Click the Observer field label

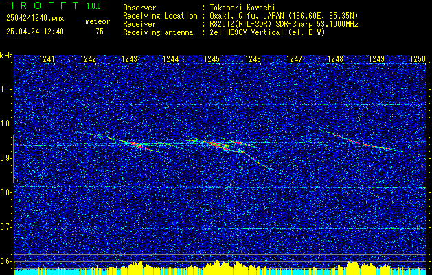[139, 8]
